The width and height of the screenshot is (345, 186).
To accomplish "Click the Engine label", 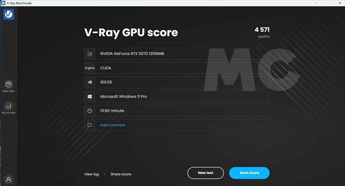I will 90,68.
